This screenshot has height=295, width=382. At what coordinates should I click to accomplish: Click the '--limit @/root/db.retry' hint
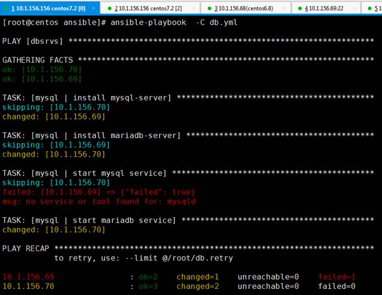179,258
